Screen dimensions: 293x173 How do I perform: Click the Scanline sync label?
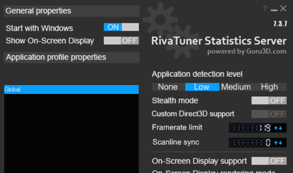(x=176, y=142)
